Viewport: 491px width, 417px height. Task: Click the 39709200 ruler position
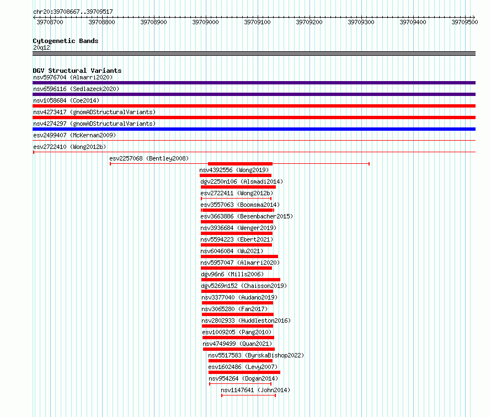309,22
